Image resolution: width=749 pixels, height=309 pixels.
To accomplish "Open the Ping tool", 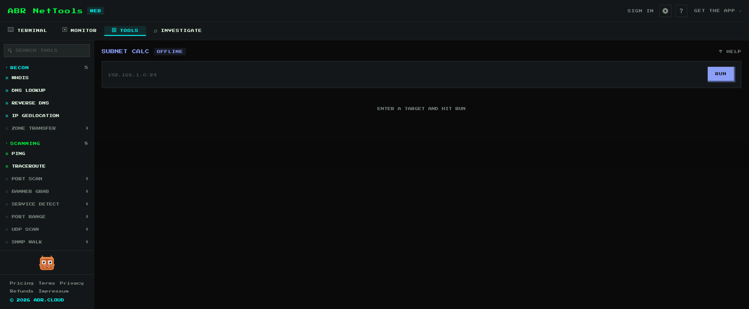I will pos(47,154).
